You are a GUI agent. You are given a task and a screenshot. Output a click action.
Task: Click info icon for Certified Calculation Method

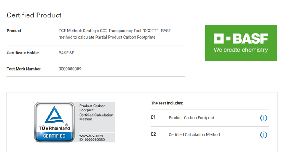click(264, 135)
